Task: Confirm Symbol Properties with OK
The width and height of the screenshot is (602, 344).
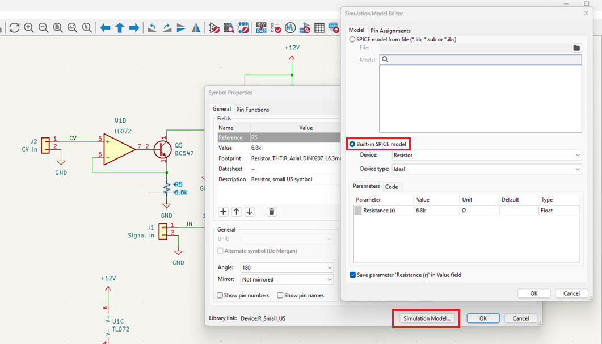Action: tap(483, 318)
